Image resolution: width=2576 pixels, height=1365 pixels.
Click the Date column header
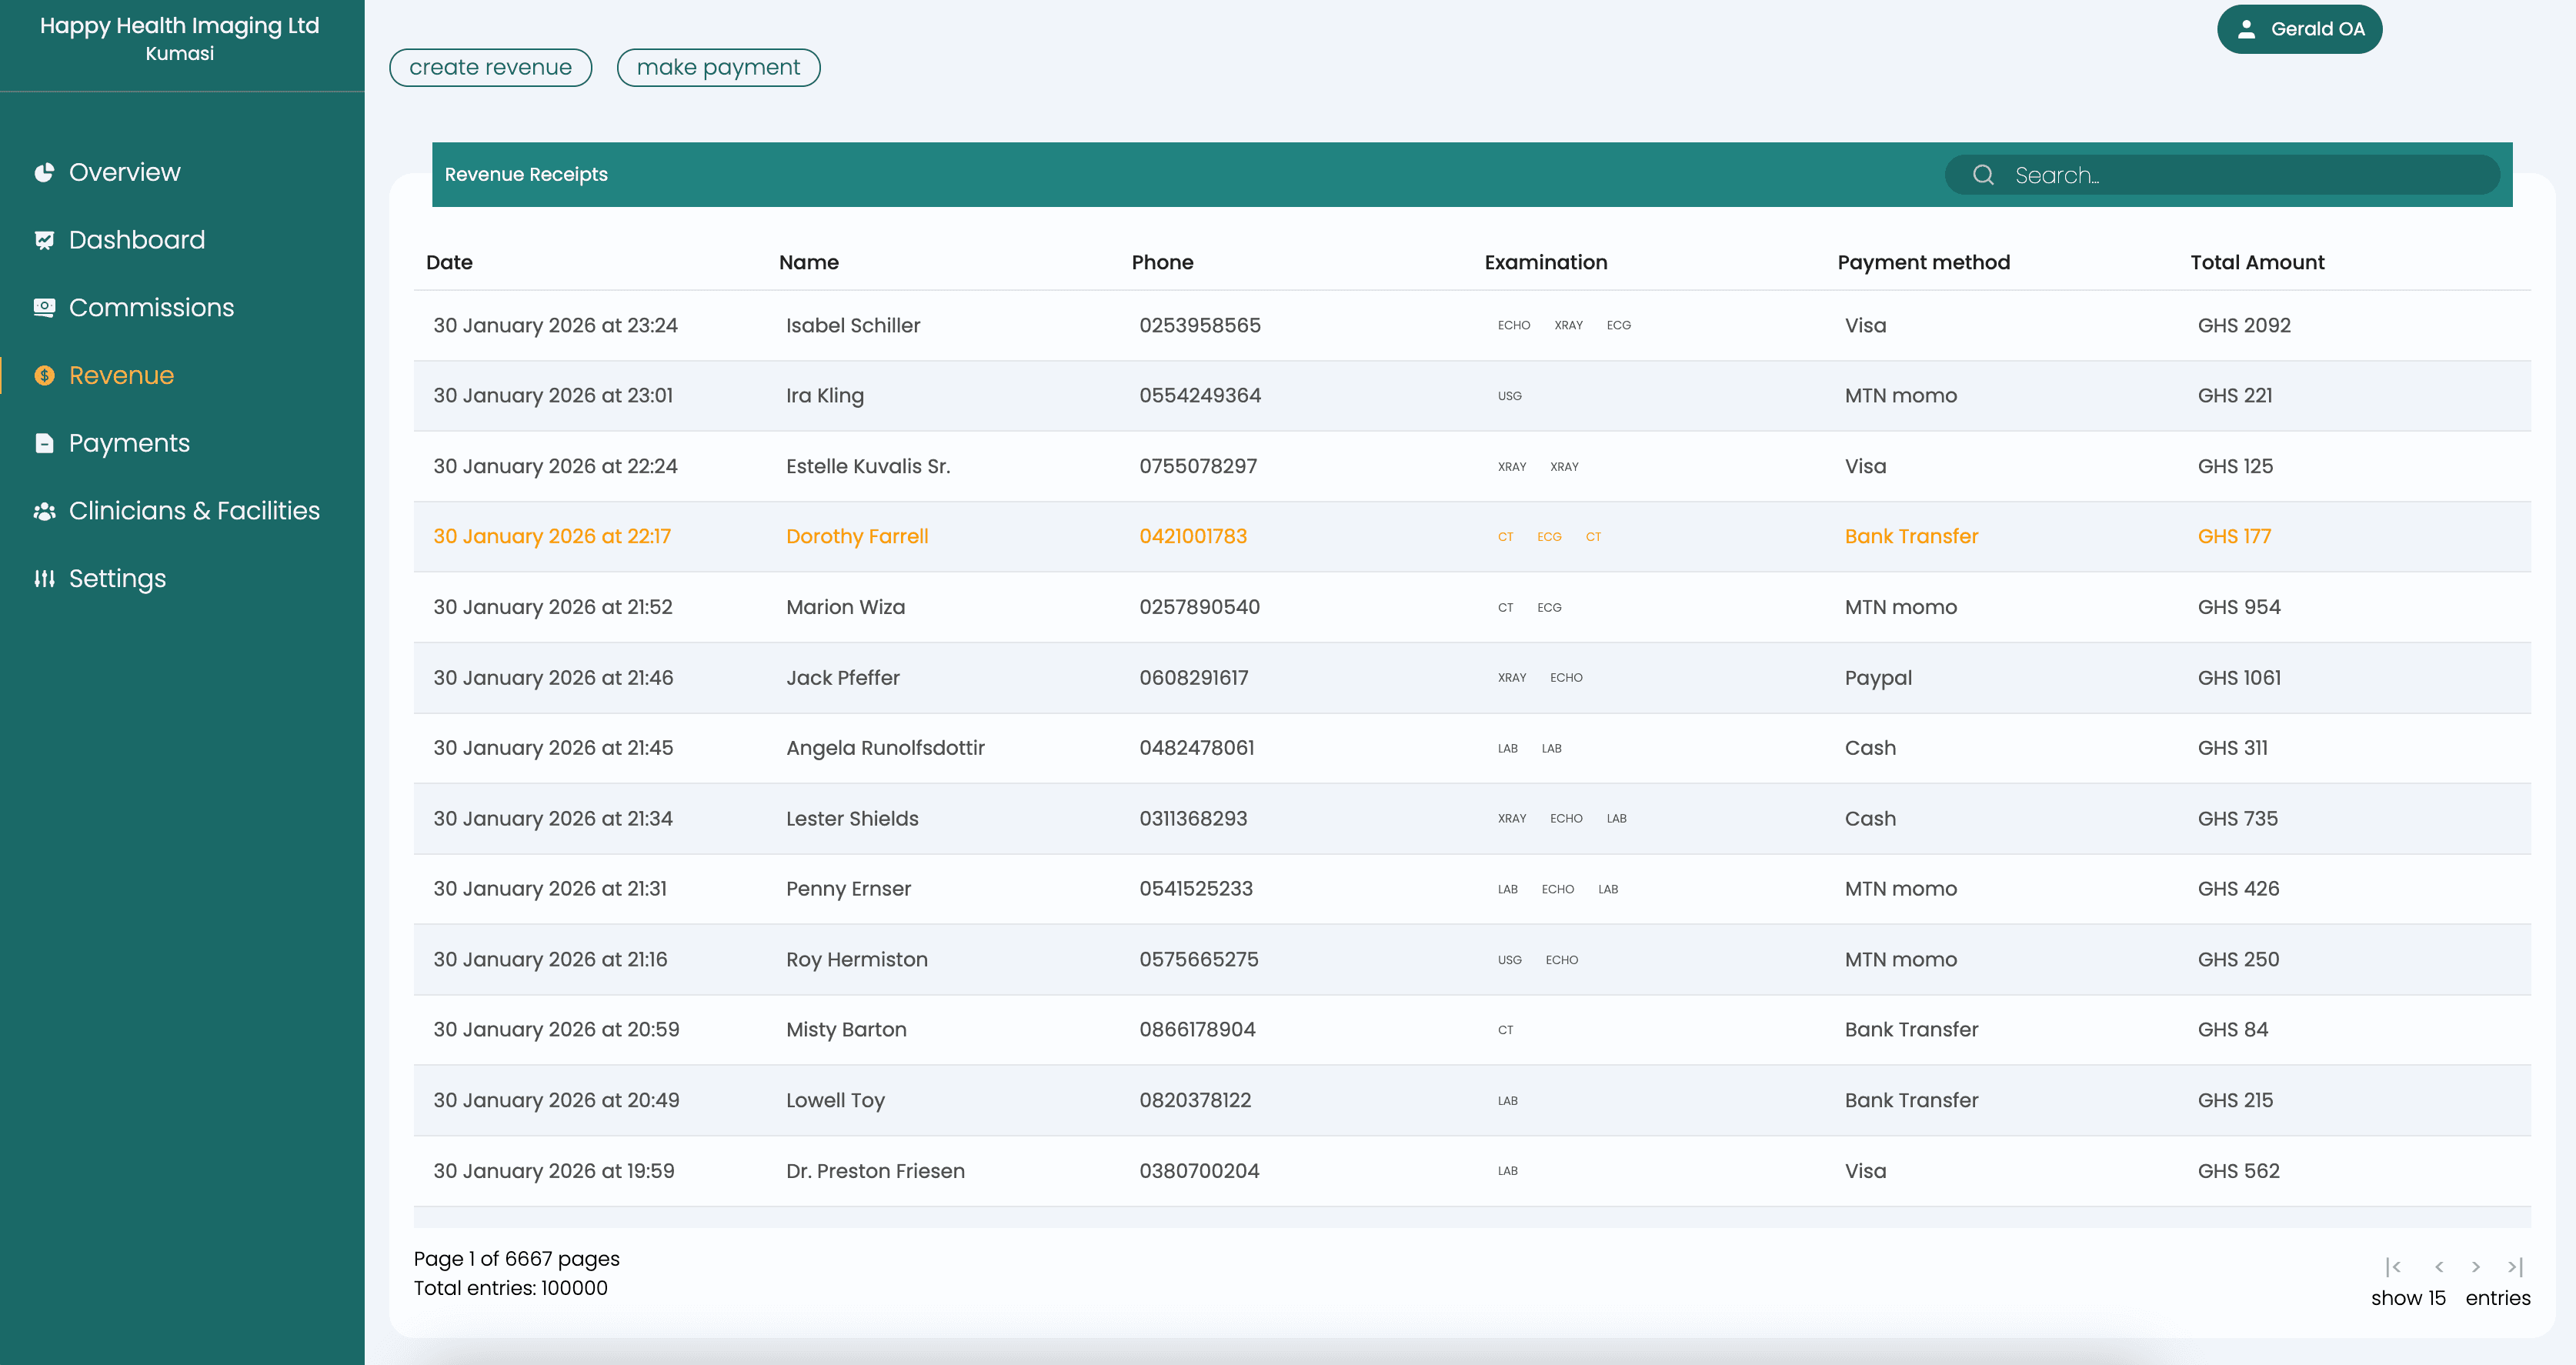point(449,263)
